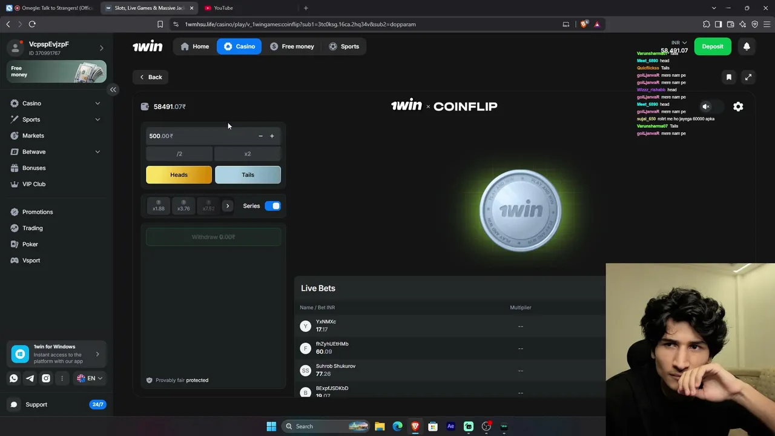The width and height of the screenshot is (775, 436).
Task: Bet on Tails
Action: click(248, 175)
